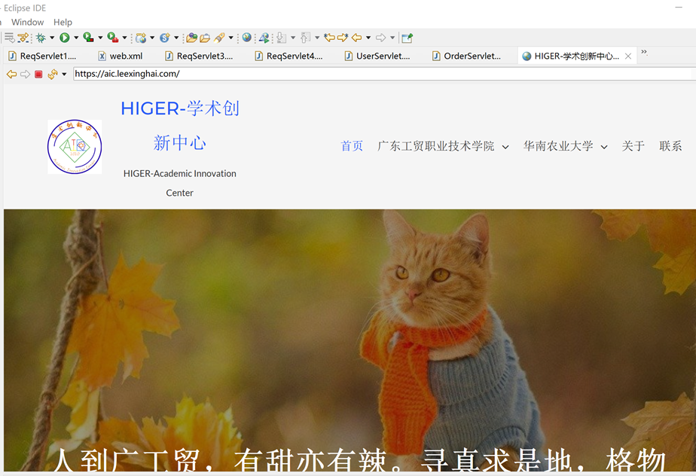Click the Open Task folder icon
Image resolution: width=696 pixels, height=476 pixels.
(205, 38)
